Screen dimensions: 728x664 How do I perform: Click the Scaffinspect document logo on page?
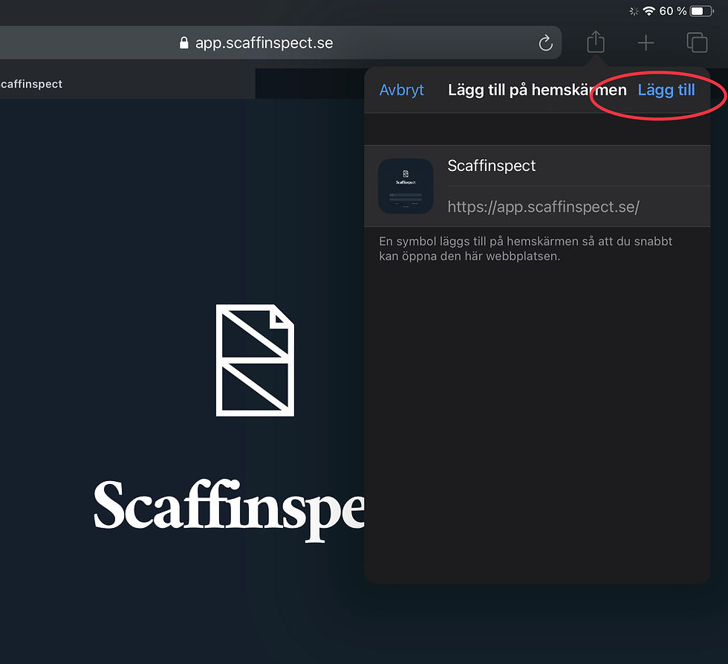tap(255, 360)
